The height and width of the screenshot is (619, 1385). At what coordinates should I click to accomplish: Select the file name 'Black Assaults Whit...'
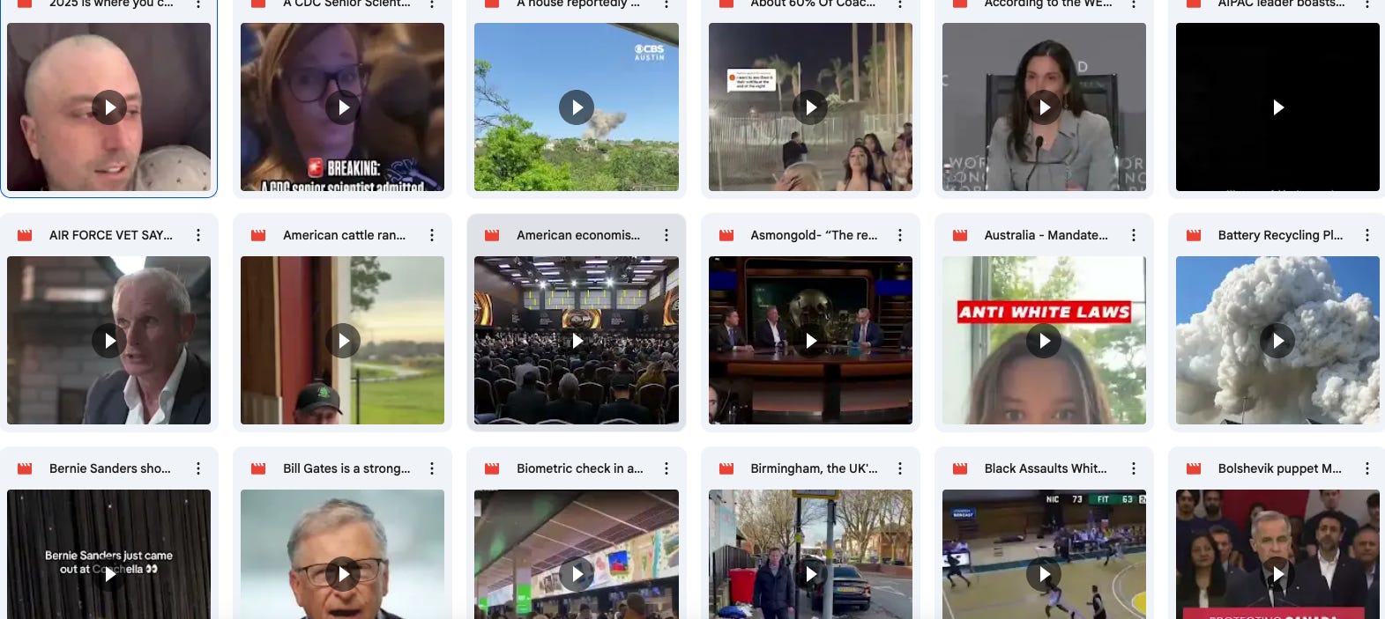click(x=1046, y=468)
